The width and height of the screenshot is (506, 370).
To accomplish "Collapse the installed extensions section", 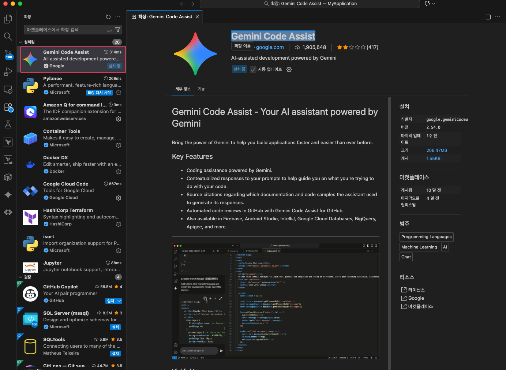I will (20, 42).
